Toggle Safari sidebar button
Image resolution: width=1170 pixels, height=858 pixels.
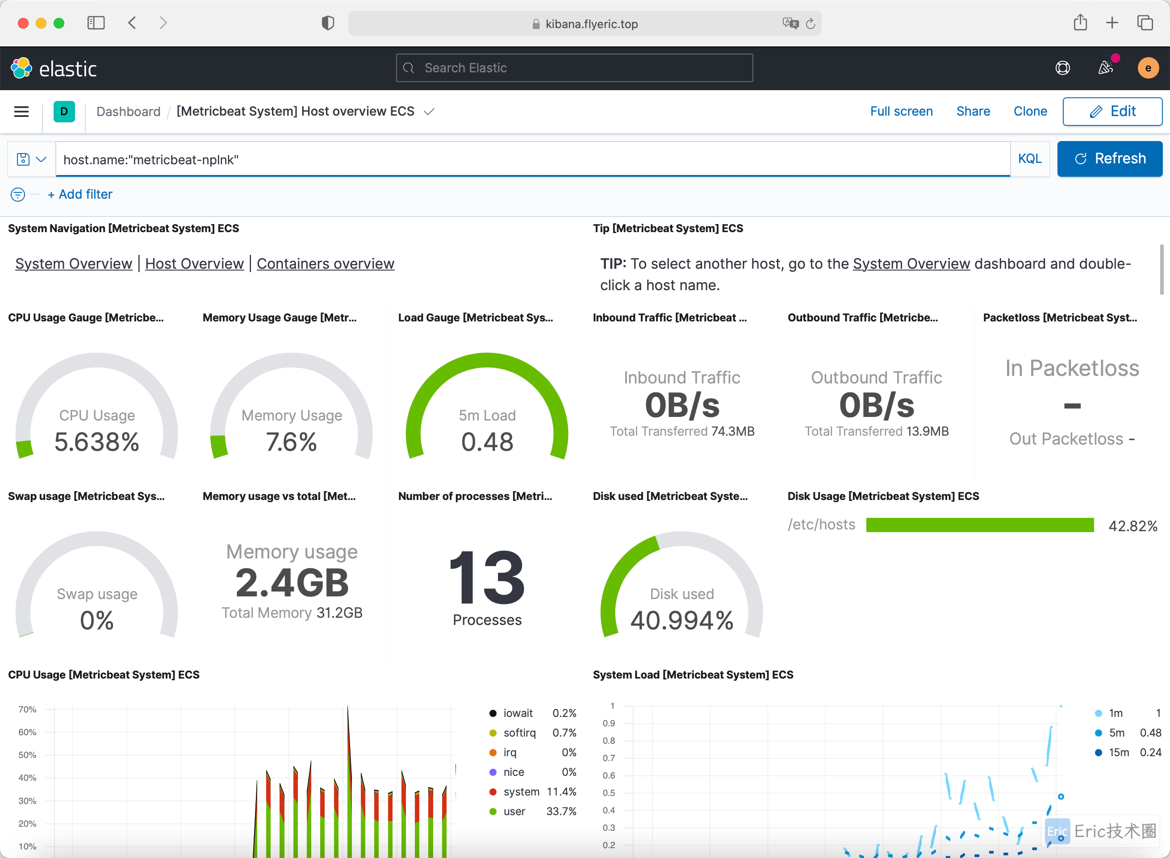96,23
